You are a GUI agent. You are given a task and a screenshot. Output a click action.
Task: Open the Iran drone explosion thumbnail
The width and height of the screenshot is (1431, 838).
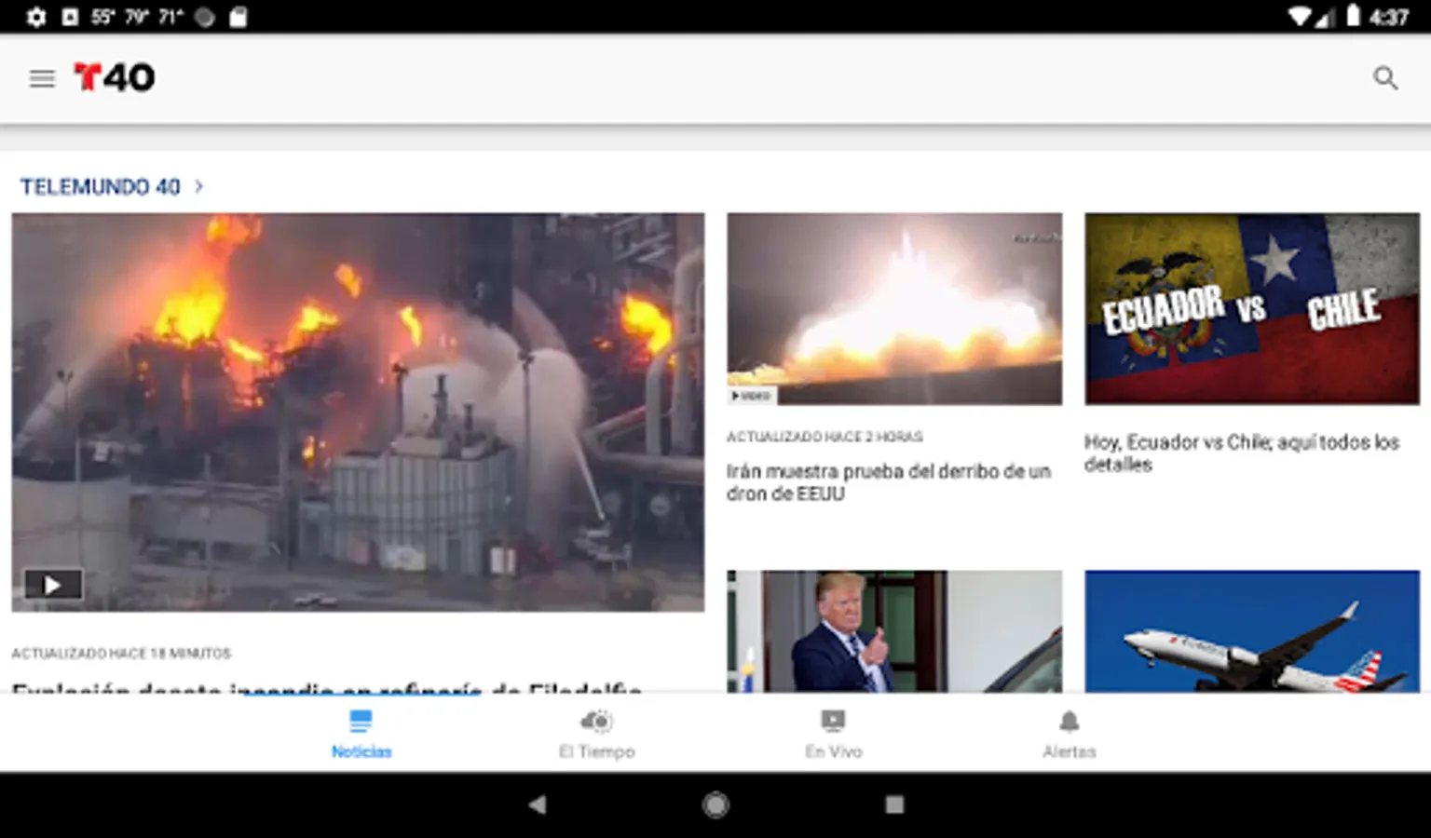(894, 309)
